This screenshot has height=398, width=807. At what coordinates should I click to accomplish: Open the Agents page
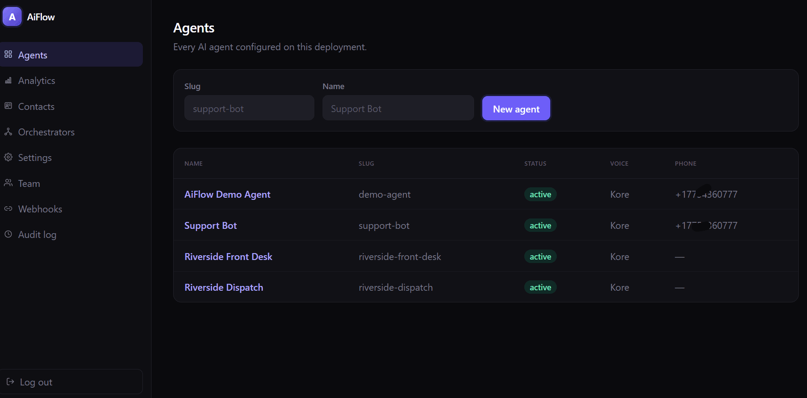[71, 55]
